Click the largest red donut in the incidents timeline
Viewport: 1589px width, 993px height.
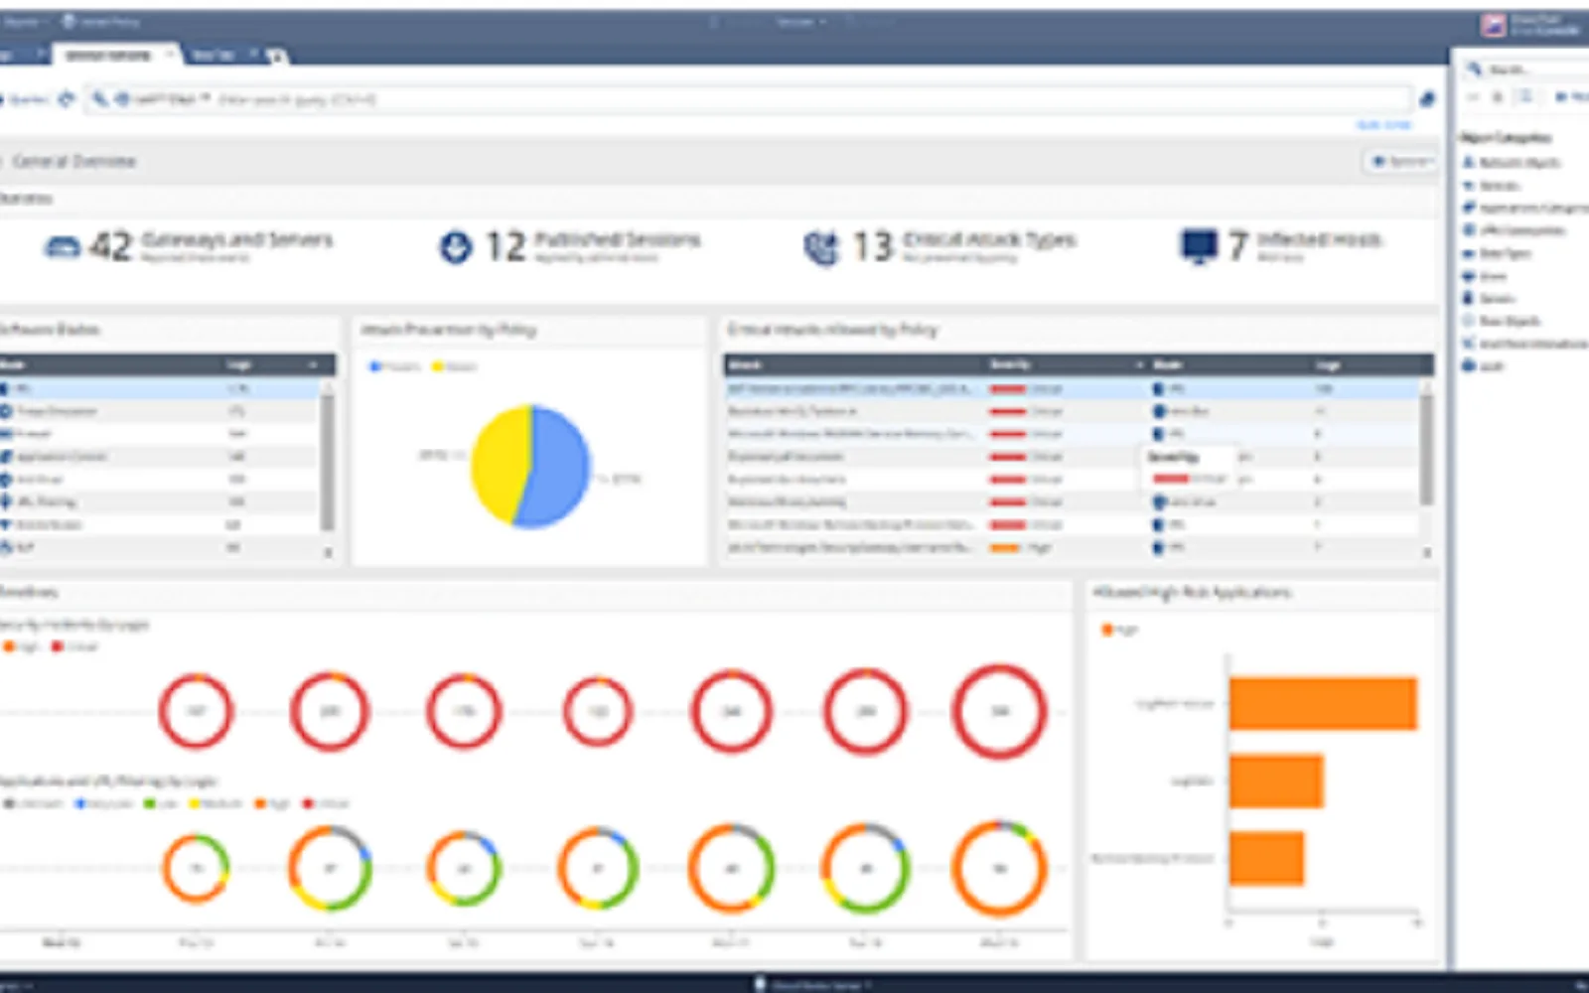coord(999,711)
